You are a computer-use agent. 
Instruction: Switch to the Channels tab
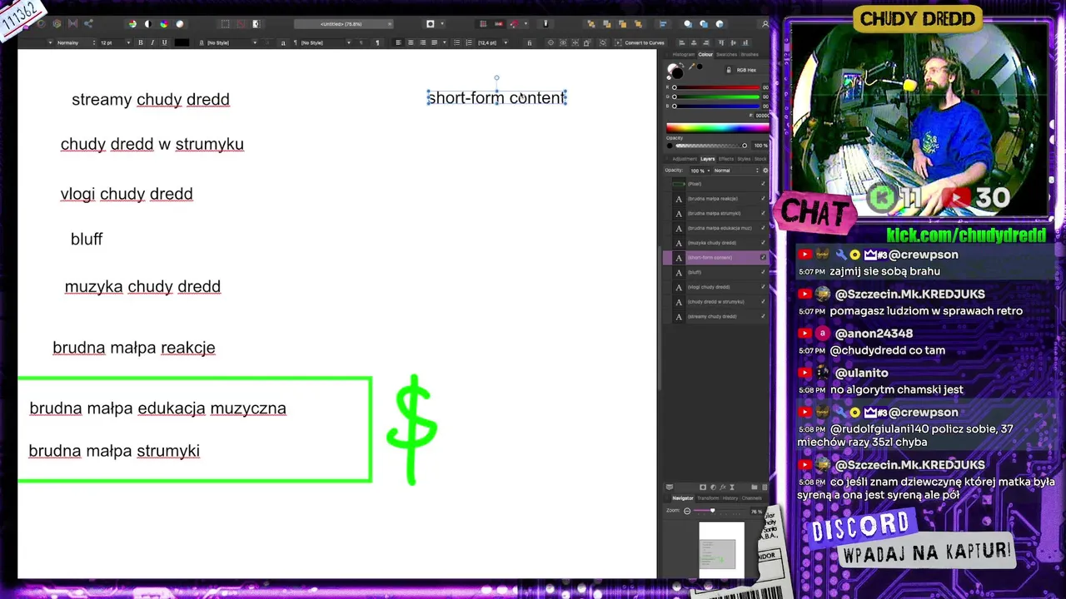pos(752,498)
